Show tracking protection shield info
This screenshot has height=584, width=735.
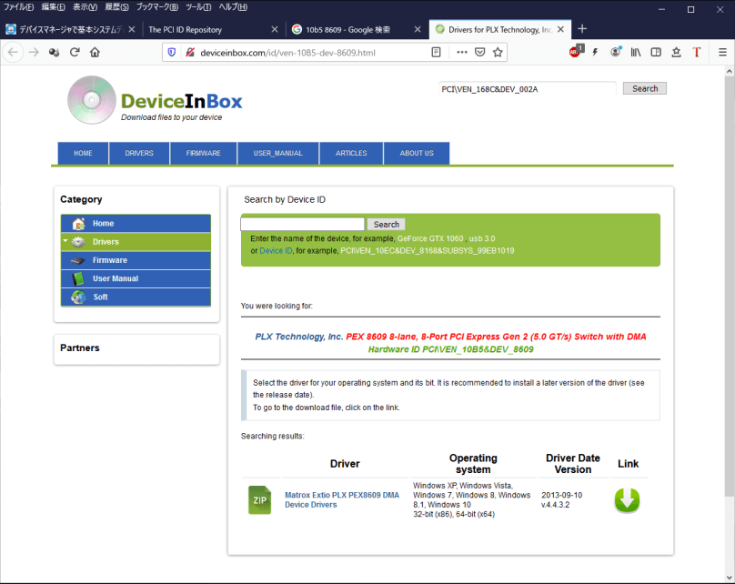(172, 53)
